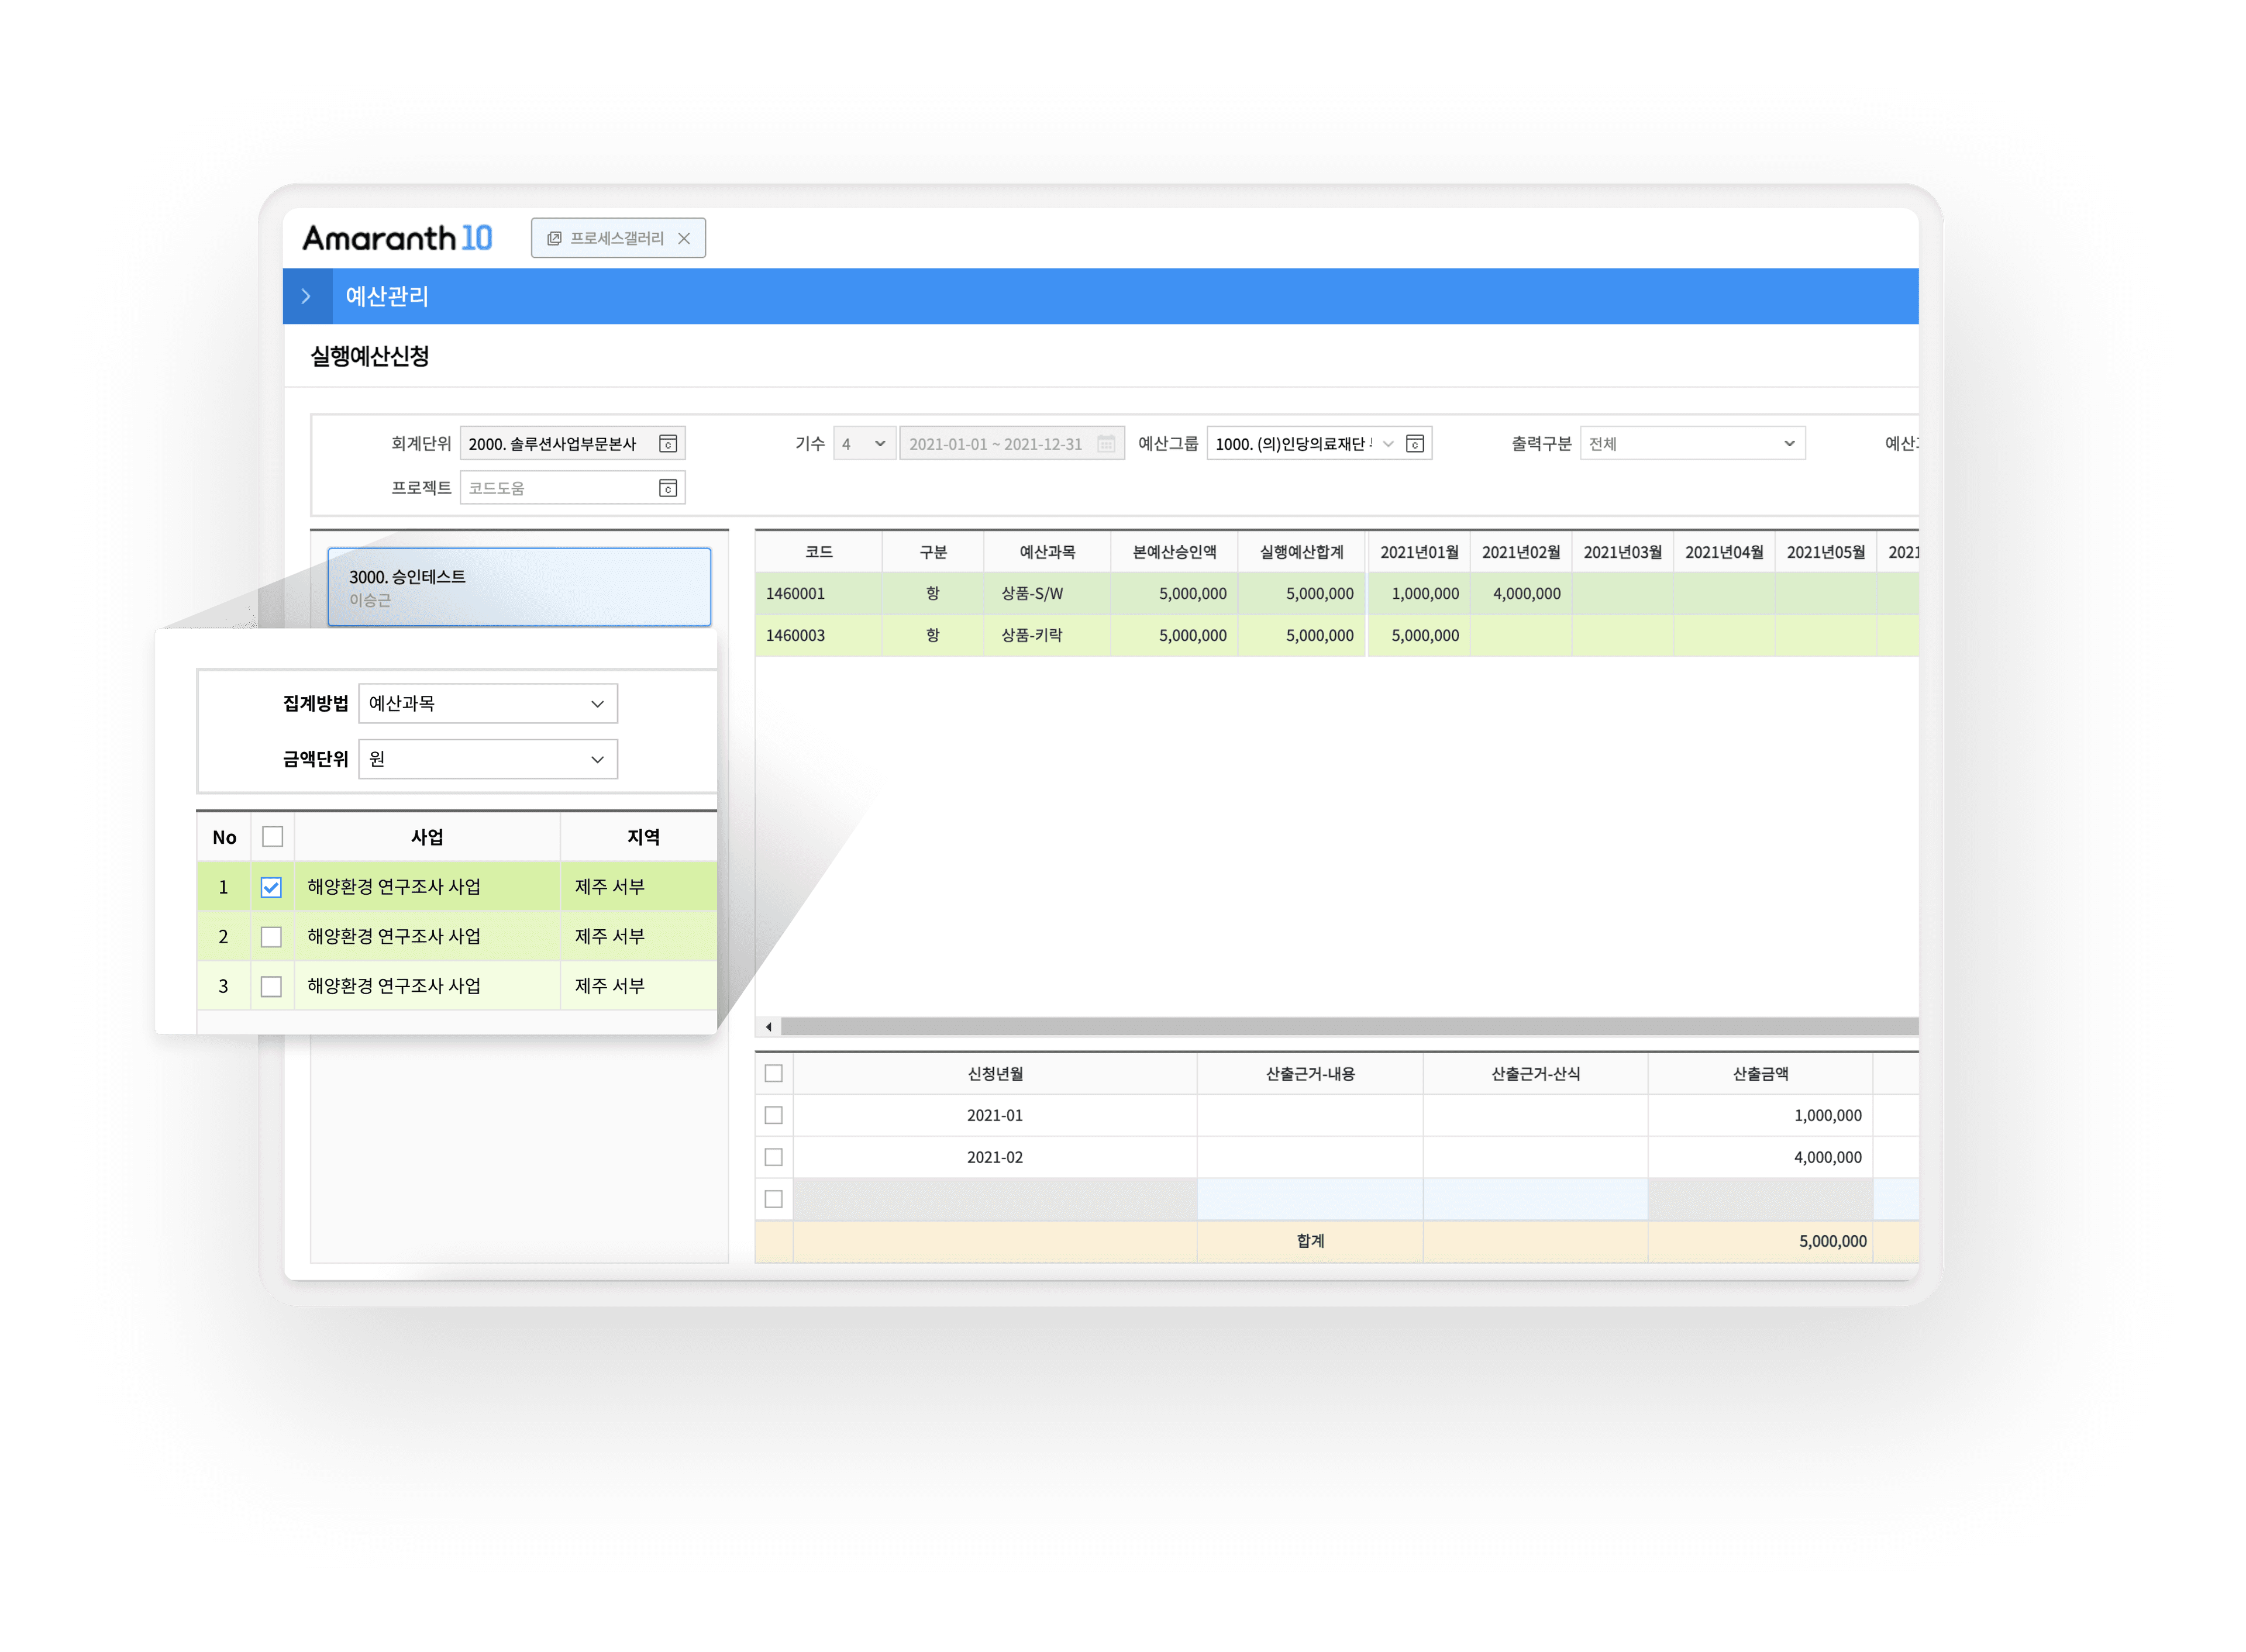The width and height of the screenshot is (2246, 1652).
Task: Close the 프로세스갤러리 tab
Action: tap(684, 238)
